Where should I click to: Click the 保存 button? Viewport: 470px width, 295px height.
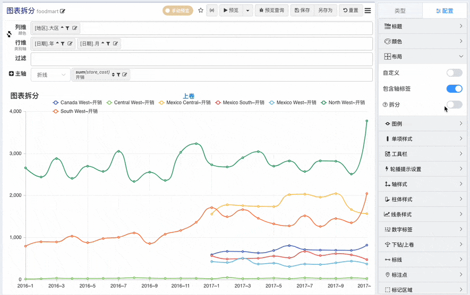click(302, 11)
